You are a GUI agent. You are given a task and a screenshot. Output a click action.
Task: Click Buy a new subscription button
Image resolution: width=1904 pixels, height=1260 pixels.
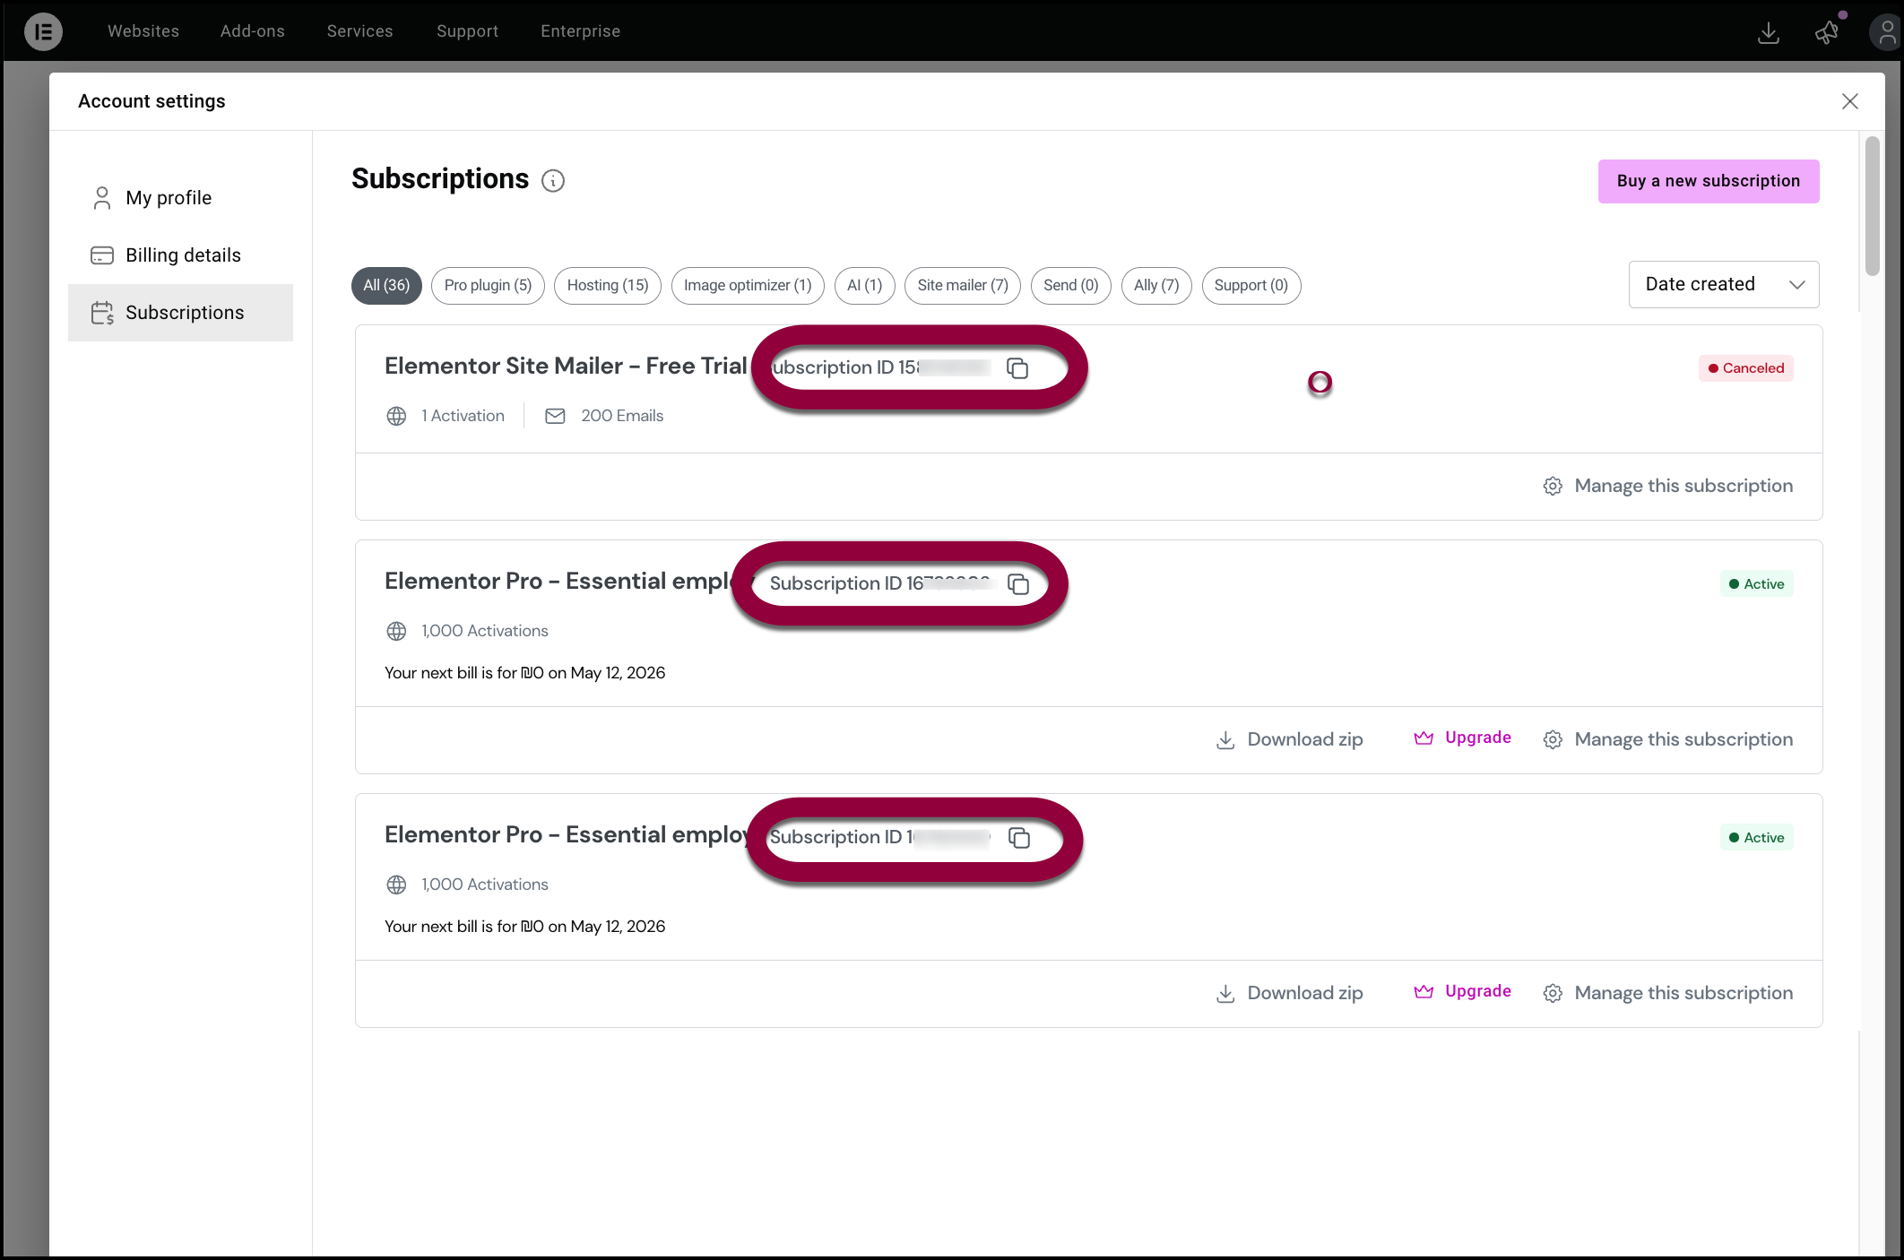[1708, 181]
